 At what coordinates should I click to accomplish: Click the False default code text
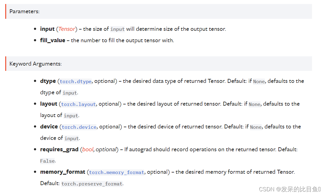point(48,161)
